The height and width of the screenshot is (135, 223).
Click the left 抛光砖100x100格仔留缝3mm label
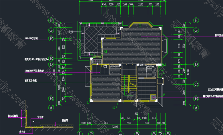37,59
